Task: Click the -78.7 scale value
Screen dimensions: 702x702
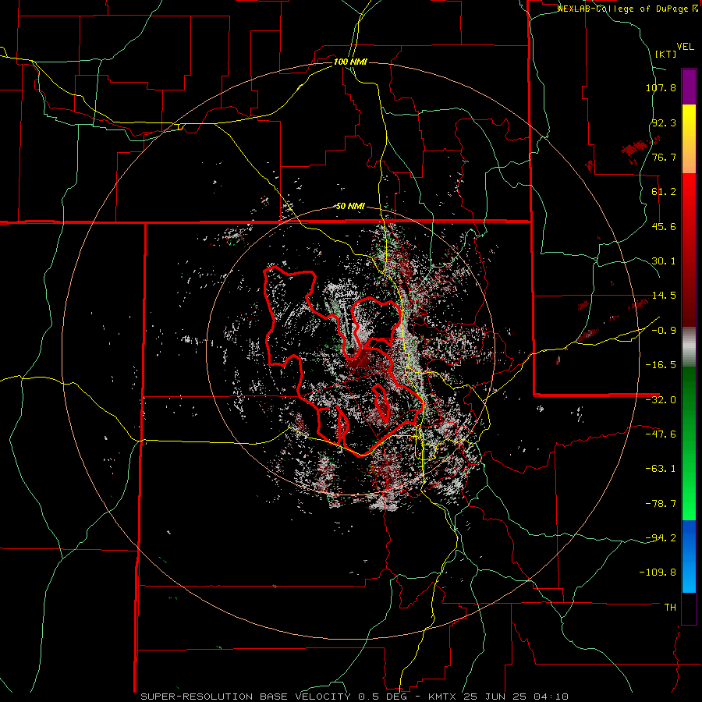Action: [661, 504]
